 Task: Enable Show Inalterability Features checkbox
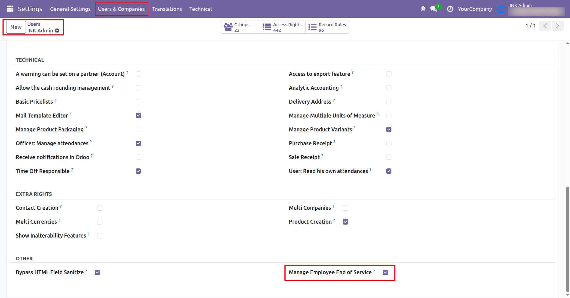[x=100, y=236]
